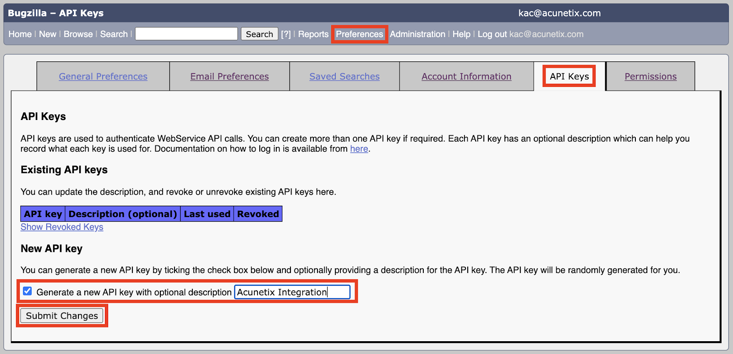The image size is (733, 354).
Task: Open Reports from header
Action: 313,34
